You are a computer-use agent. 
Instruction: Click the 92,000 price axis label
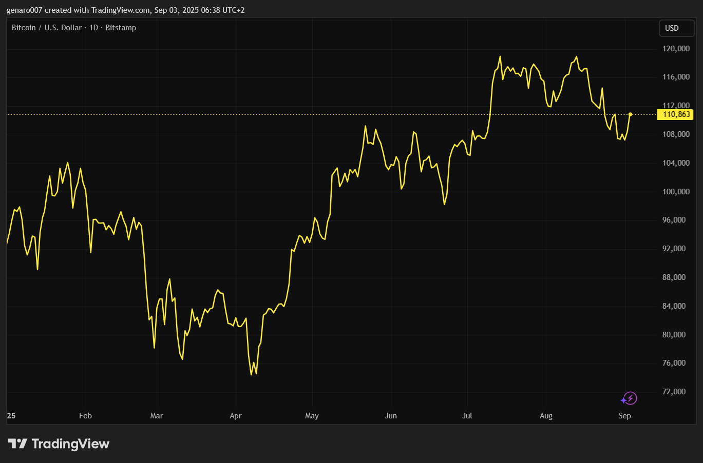[674, 249]
